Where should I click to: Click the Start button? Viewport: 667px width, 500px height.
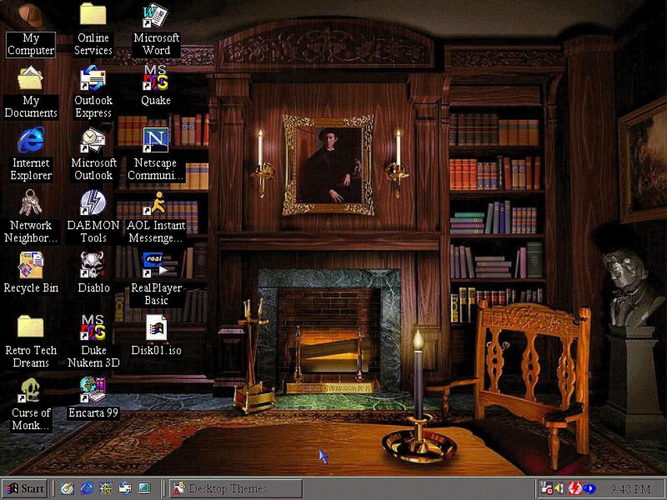tap(25, 489)
